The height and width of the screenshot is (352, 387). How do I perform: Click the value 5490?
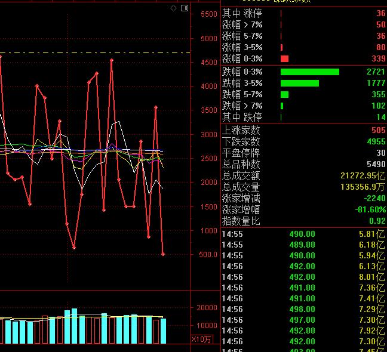pyautogui.click(x=376, y=164)
